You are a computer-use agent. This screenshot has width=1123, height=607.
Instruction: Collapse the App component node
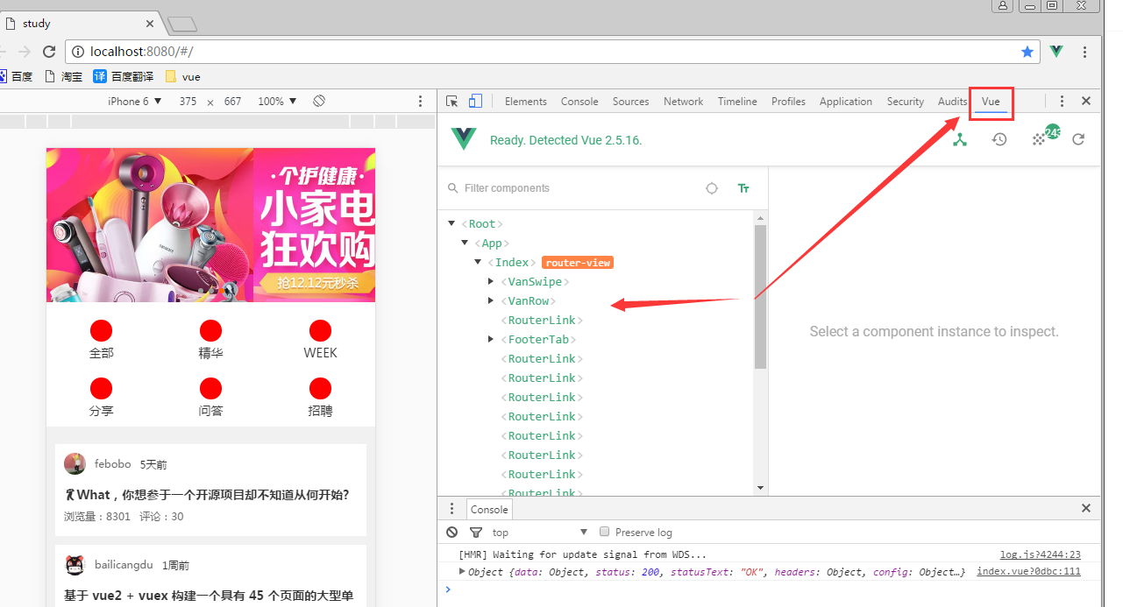(465, 243)
